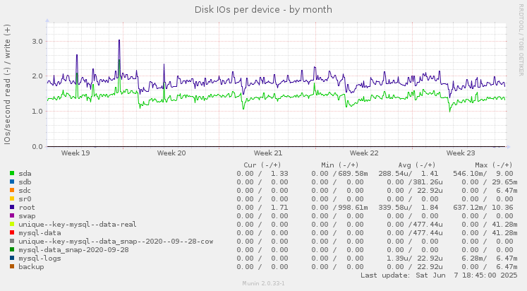Click the purple swap legend color swatch
This screenshot has height=291, width=527.
pos(12,215)
